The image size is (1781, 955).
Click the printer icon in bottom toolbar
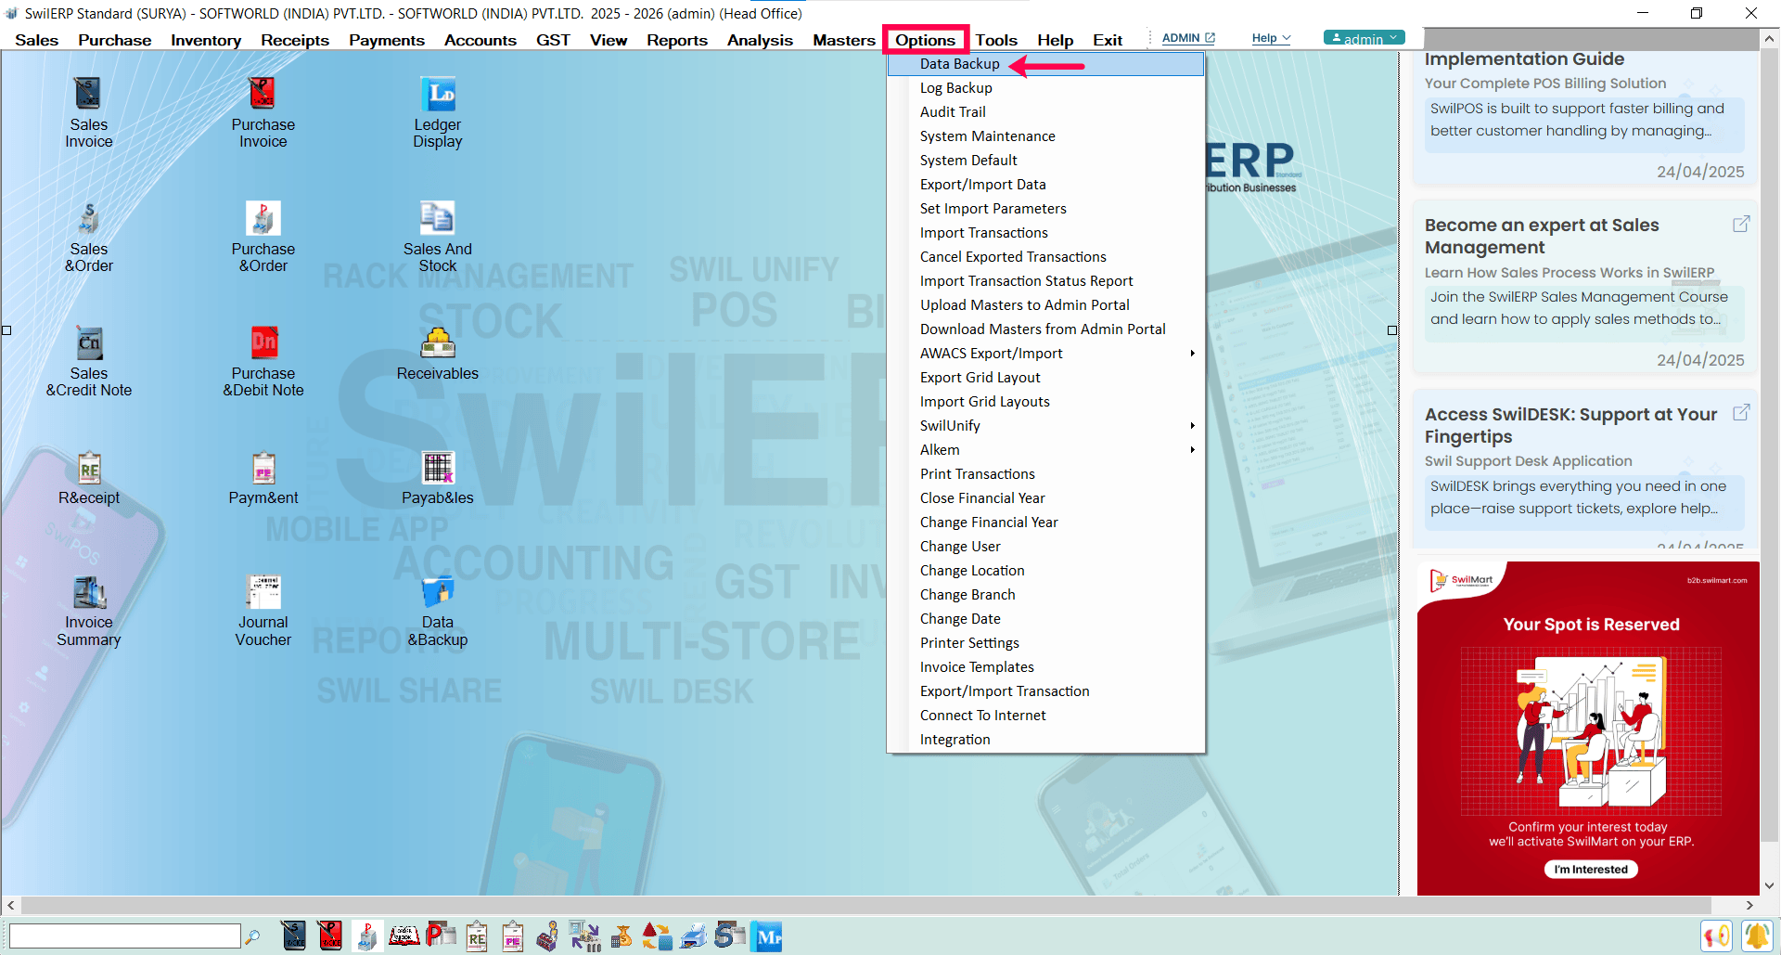click(693, 936)
